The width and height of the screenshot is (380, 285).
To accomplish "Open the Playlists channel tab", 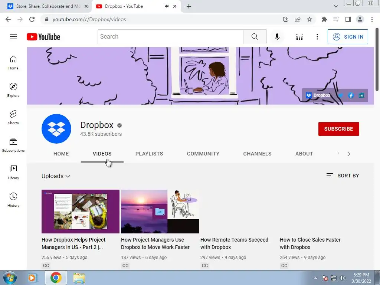I will (x=149, y=154).
